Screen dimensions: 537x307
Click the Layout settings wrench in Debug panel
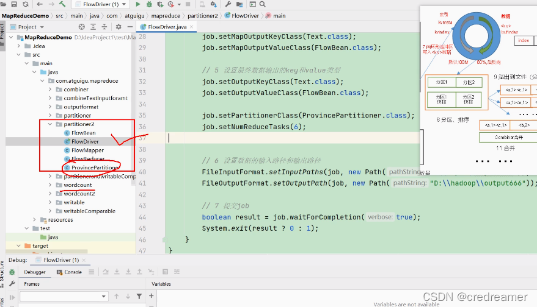12,283
